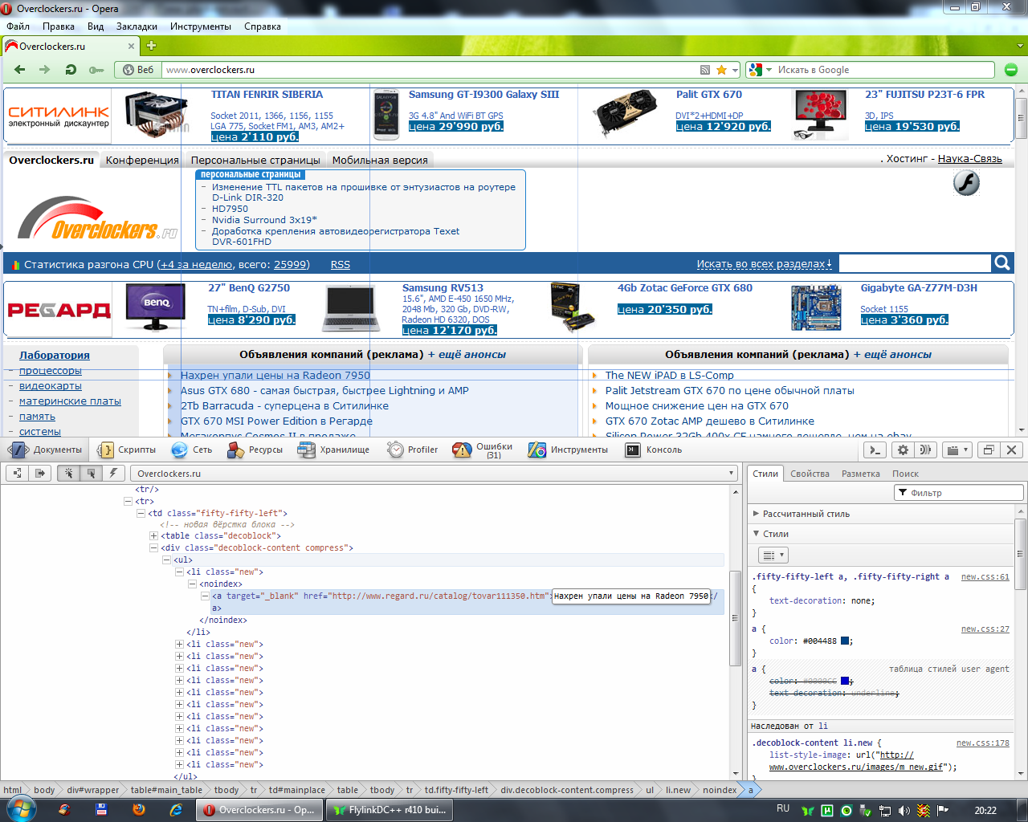1028x822 pixels.
Task: Open the new.css:61 source link
Action: 985,576
